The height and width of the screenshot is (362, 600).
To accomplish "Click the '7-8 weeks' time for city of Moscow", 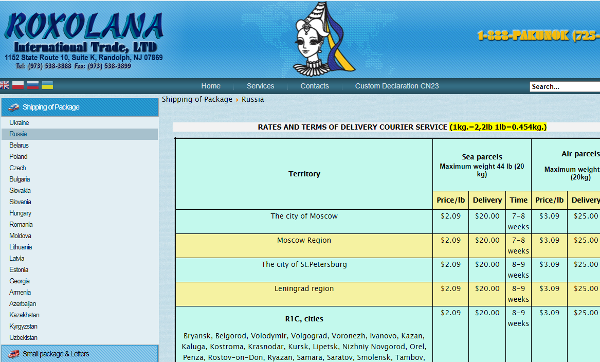I will (x=518, y=222).
